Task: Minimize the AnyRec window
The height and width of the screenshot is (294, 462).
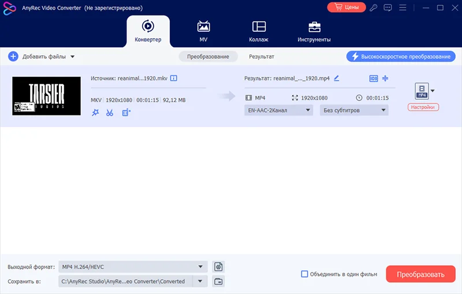Action: [426, 8]
